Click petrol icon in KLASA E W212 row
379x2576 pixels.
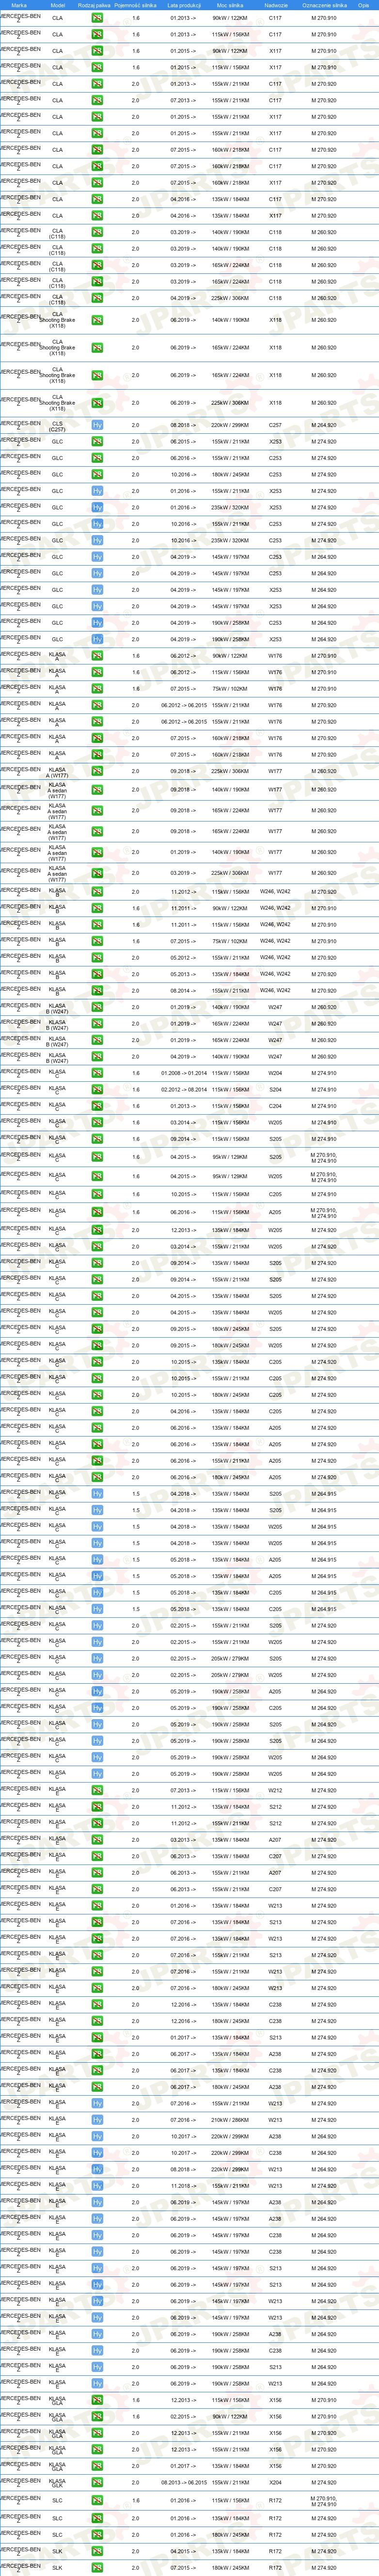pyautogui.click(x=97, y=1791)
